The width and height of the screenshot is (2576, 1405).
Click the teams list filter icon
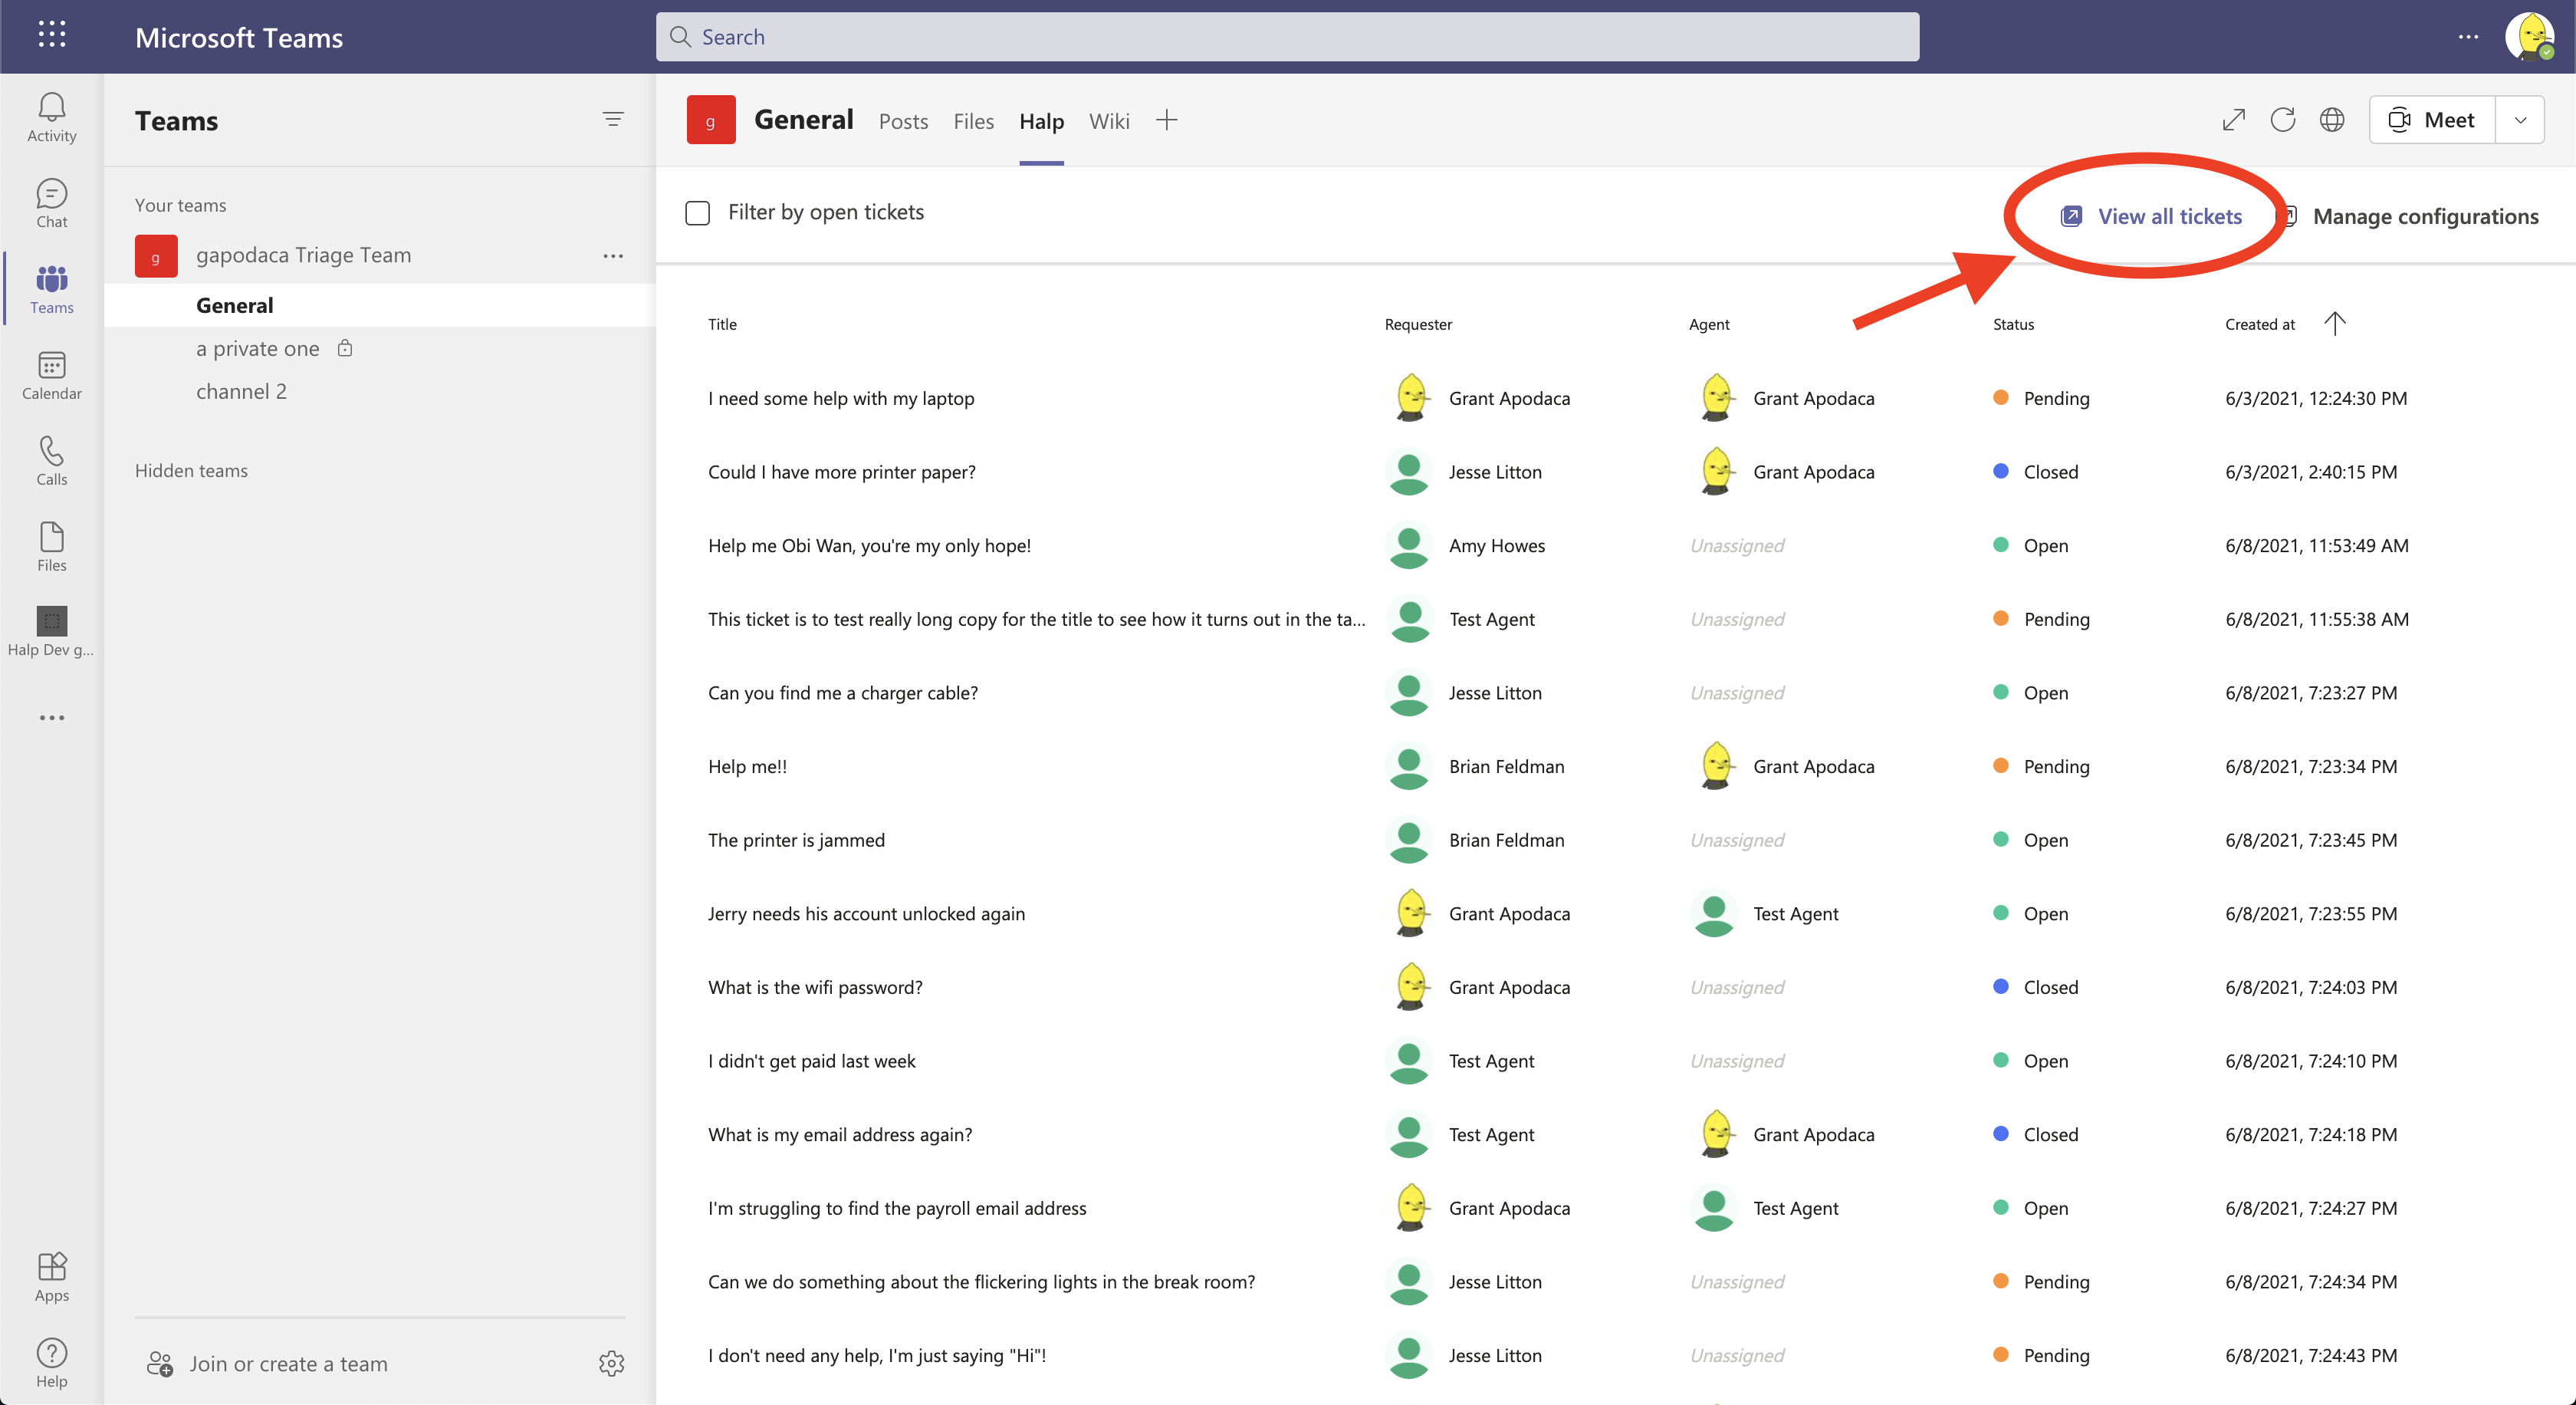pyautogui.click(x=614, y=120)
